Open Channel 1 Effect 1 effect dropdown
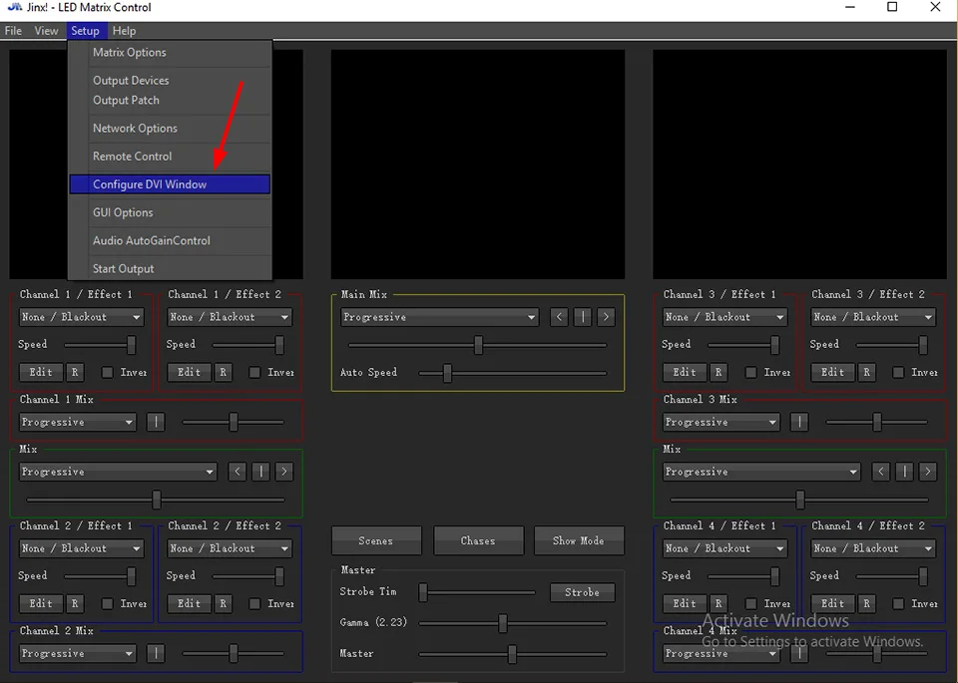 point(81,317)
